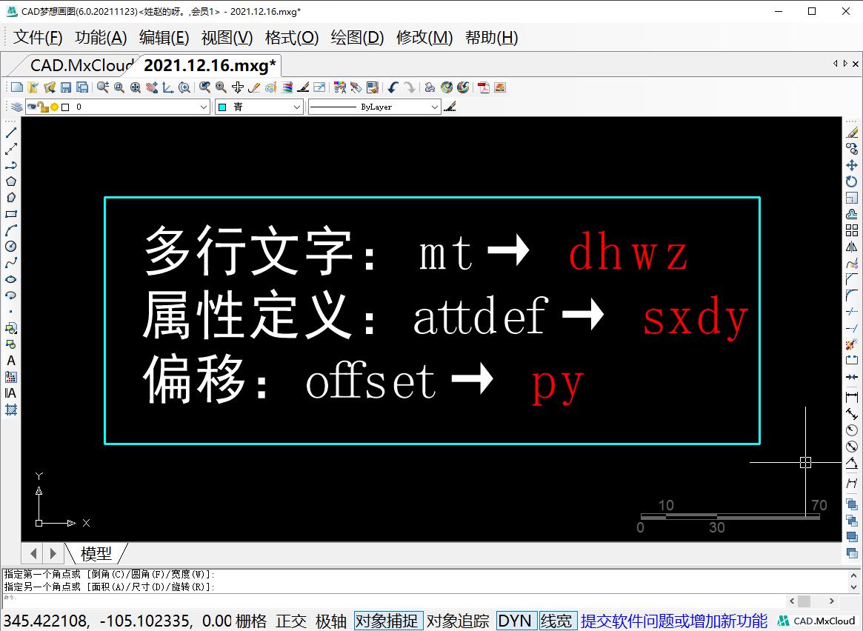Toggle 正交 orthogonal mode
This screenshot has width=863, height=631.
291,621
